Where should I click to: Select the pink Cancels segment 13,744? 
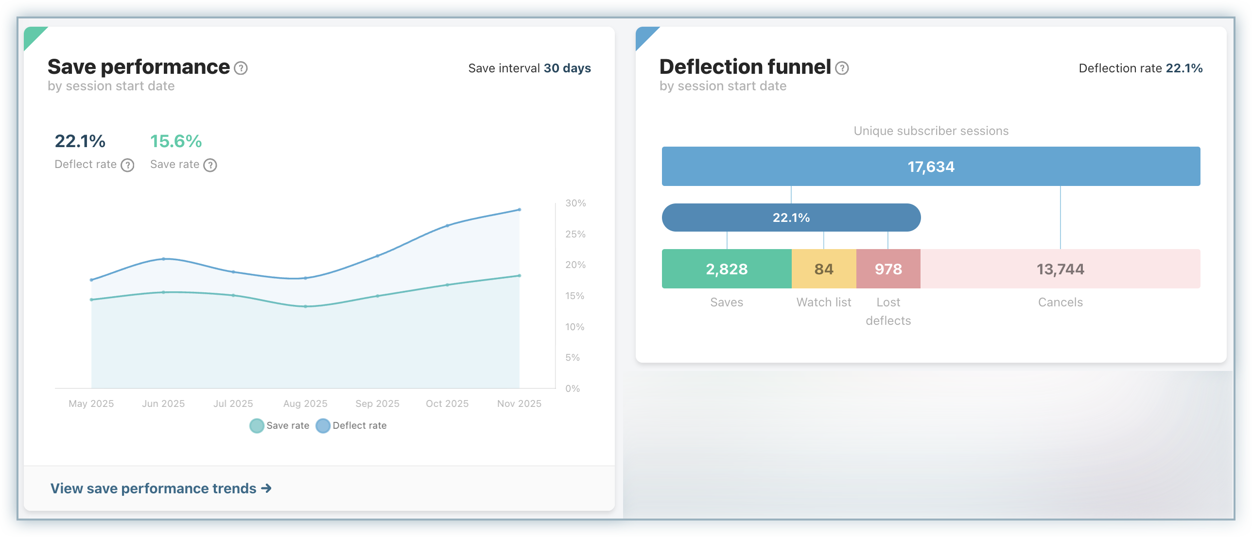1060,269
